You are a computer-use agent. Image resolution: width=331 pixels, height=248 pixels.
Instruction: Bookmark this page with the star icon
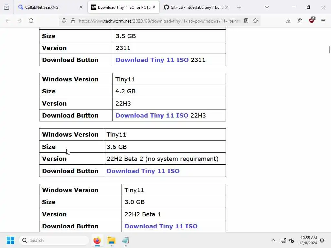tap(255, 21)
